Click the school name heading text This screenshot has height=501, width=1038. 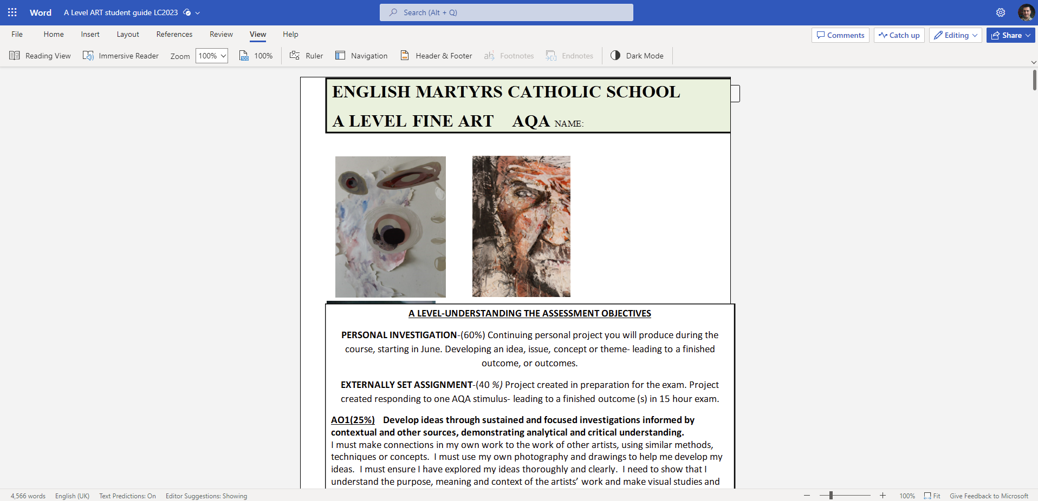[x=506, y=92]
